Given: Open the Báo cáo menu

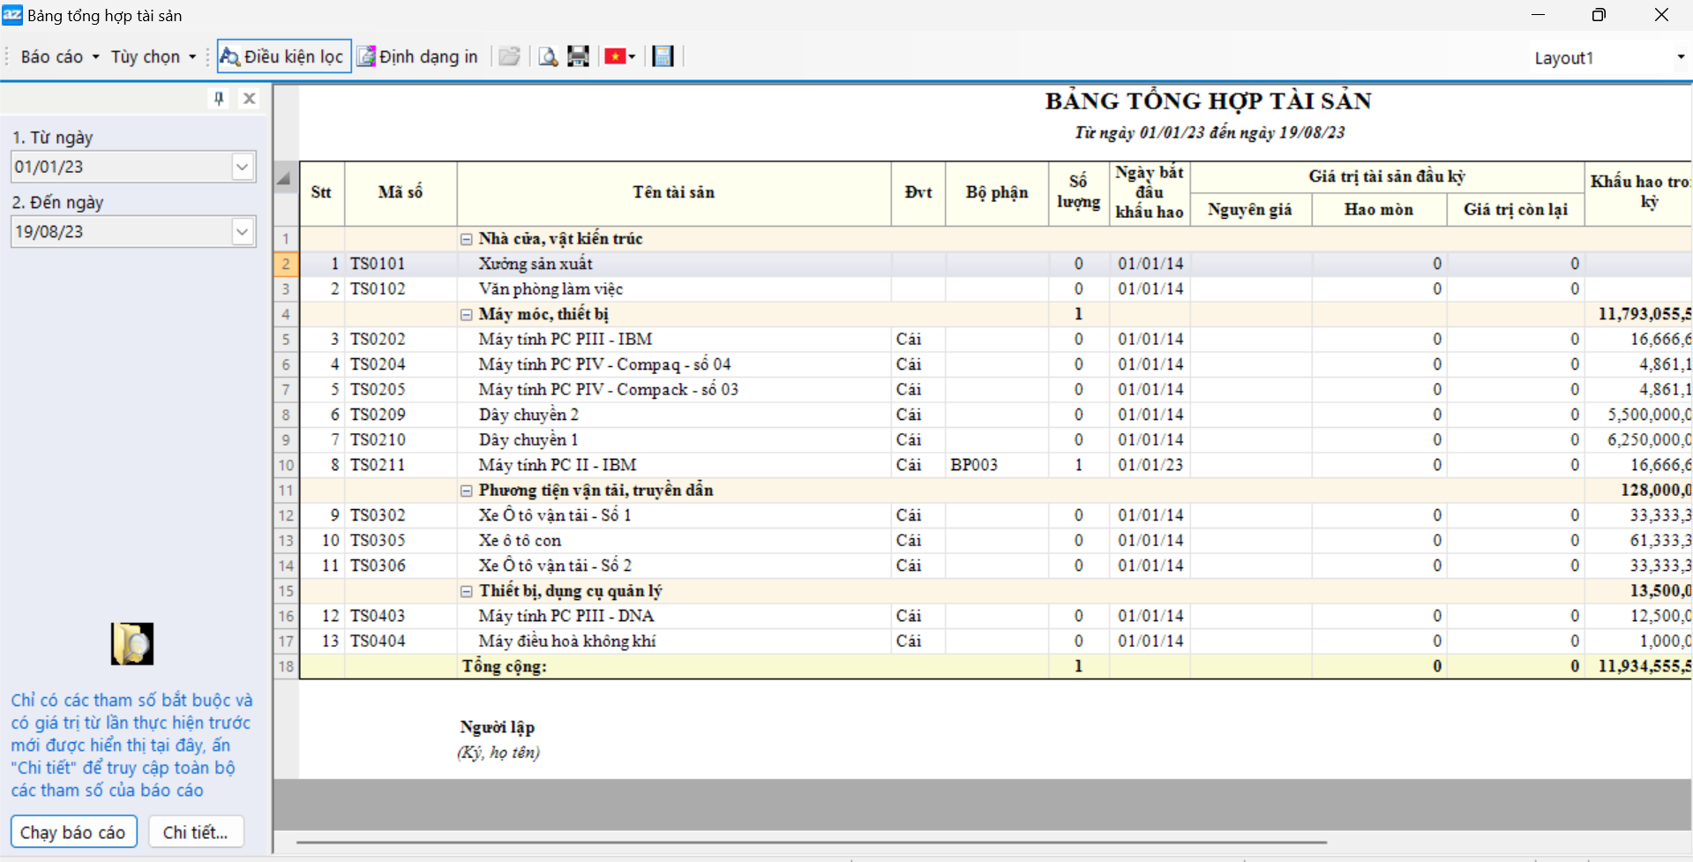Looking at the screenshot, I should point(59,56).
